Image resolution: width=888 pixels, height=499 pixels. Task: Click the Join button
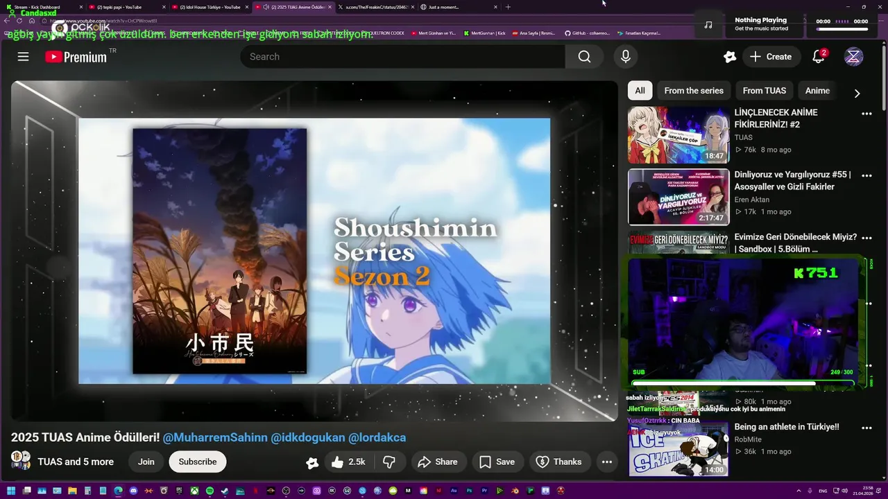pyautogui.click(x=146, y=462)
